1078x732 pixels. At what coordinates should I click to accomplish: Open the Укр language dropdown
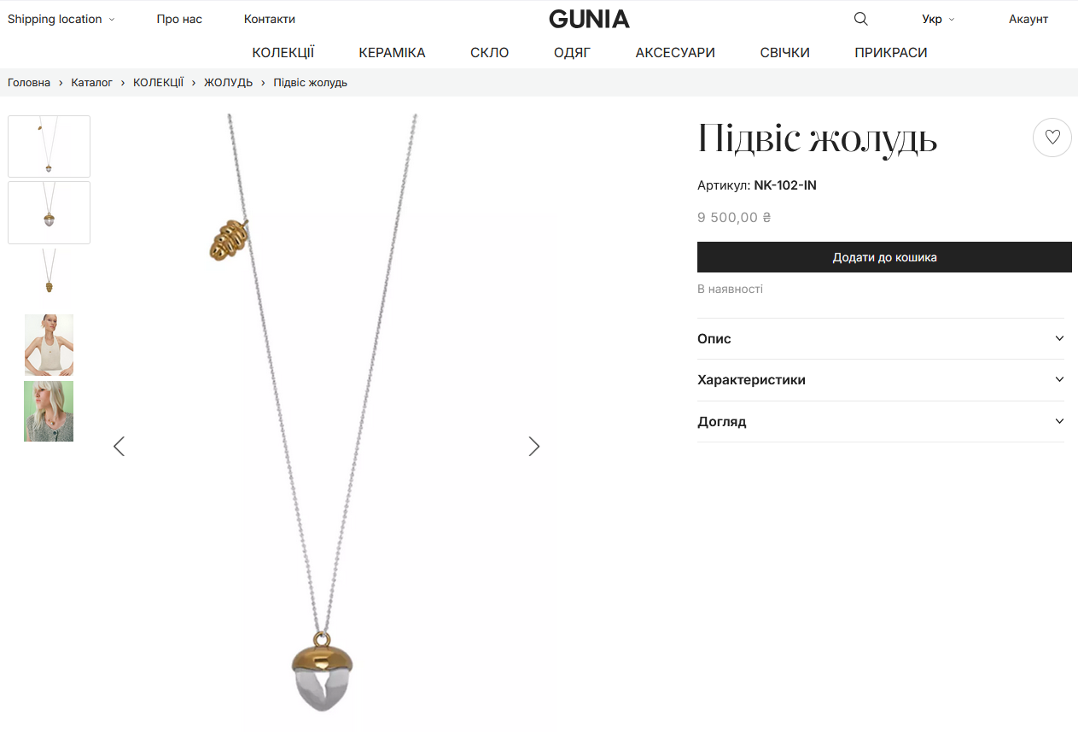[x=938, y=19]
